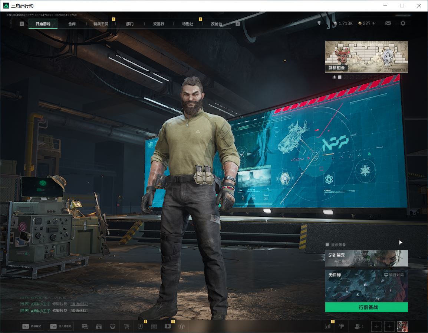Open the mail envelope icon
The width and height of the screenshot is (428, 333).
tap(388, 23)
